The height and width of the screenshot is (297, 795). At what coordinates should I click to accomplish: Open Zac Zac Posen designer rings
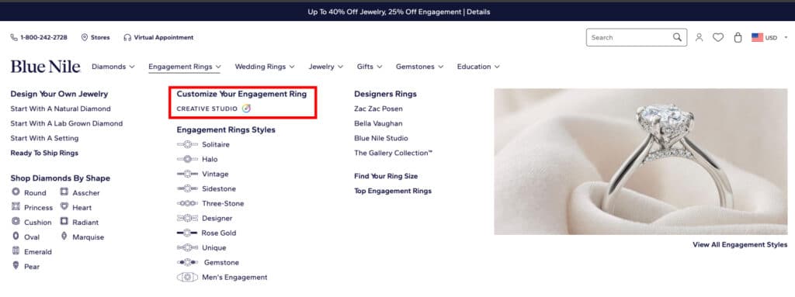click(x=379, y=109)
